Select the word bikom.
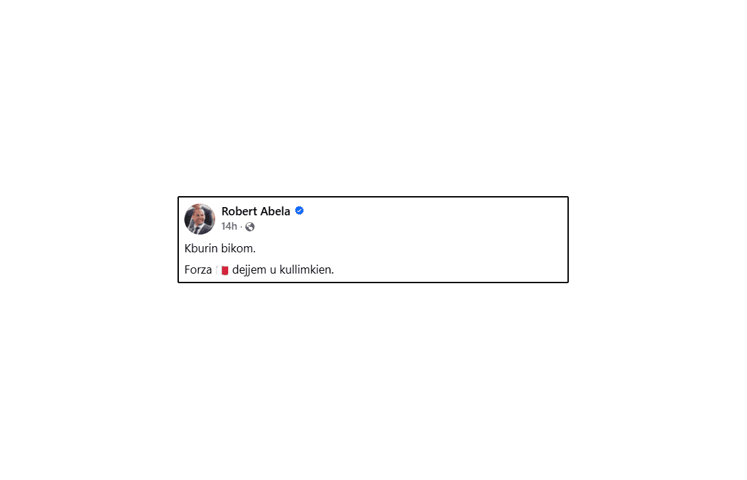The height and width of the screenshot is (480, 747). pos(238,248)
